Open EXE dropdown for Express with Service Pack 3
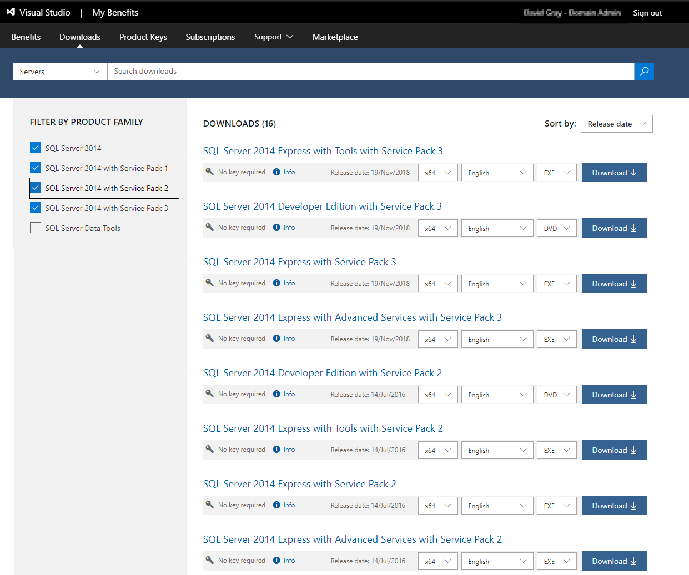 click(557, 284)
